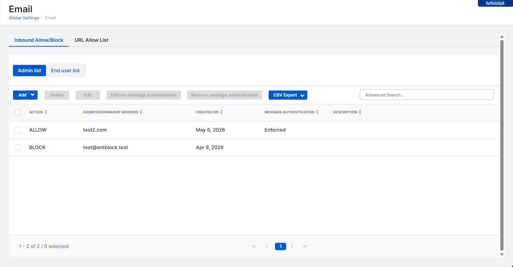Select the Admin list button
The height and width of the screenshot is (267, 513).
pos(29,71)
